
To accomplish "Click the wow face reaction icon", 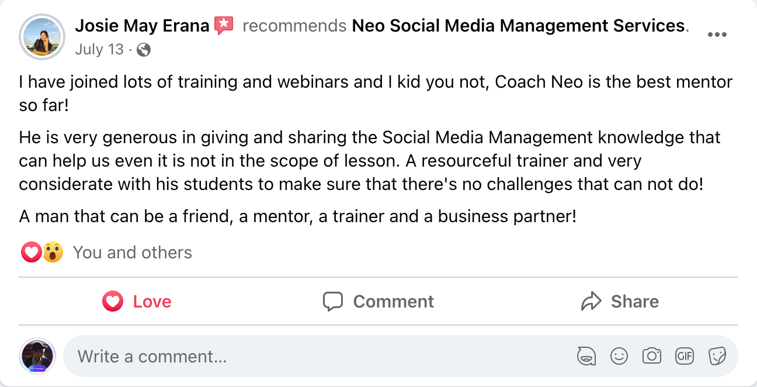I will [53, 253].
